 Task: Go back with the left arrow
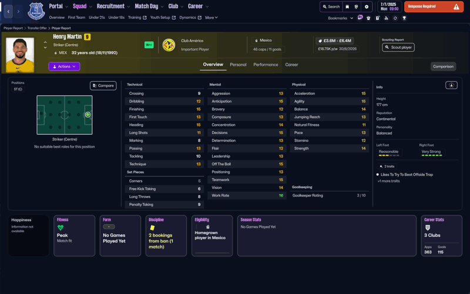(8, 11)
